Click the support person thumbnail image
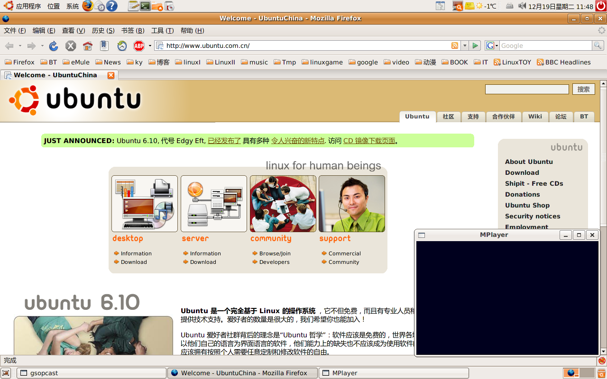This screenshot has width=607, height=379. [x=352, y=204]
